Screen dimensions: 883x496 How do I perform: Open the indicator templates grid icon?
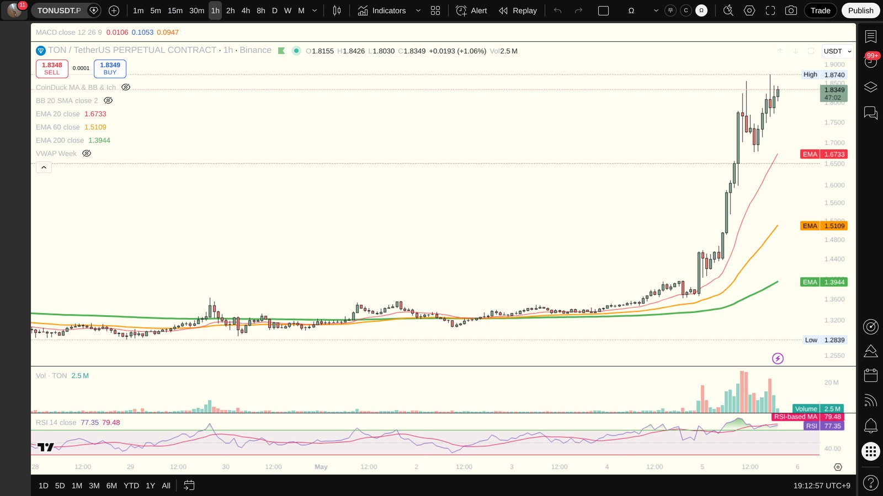tap(435, 10)
